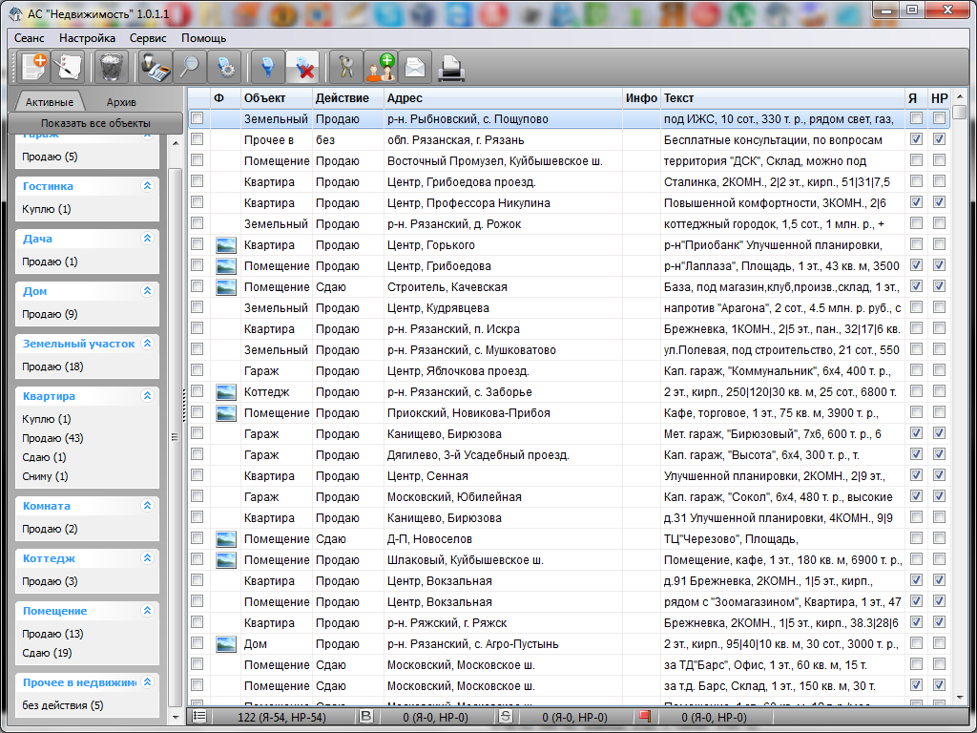Tick the row checkbox for Рыбновский, с. Пощупово

197,119
